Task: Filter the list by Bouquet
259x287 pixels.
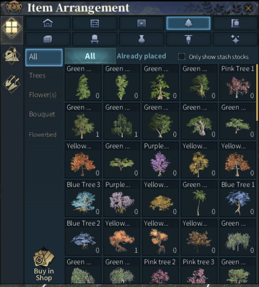Action: click(x=42, y=114)
